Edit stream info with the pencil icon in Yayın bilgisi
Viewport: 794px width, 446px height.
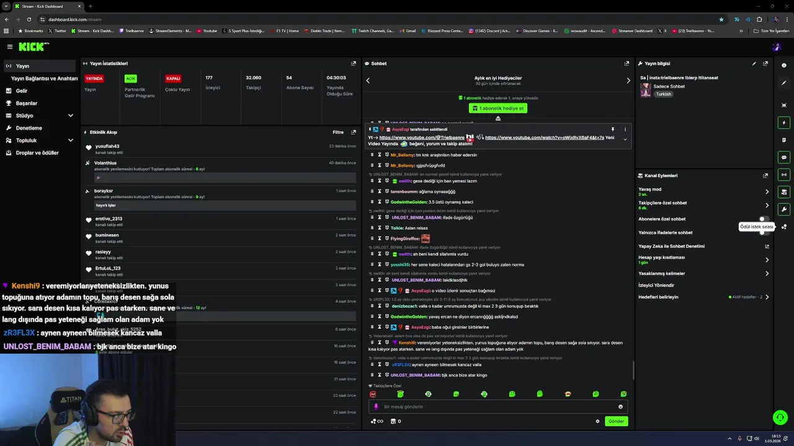[754, 63]
